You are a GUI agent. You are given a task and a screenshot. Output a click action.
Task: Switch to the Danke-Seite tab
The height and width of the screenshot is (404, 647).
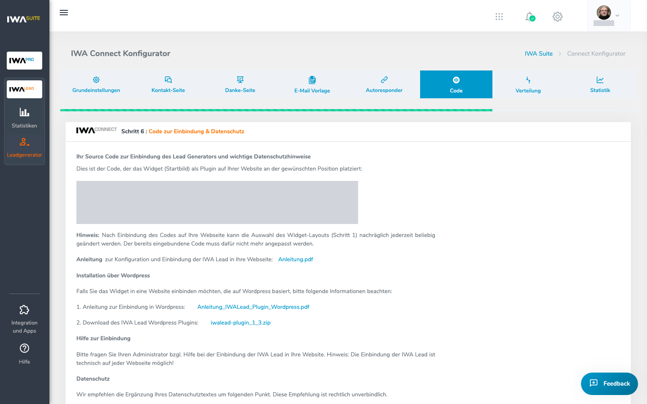click(x=240, y=84)
